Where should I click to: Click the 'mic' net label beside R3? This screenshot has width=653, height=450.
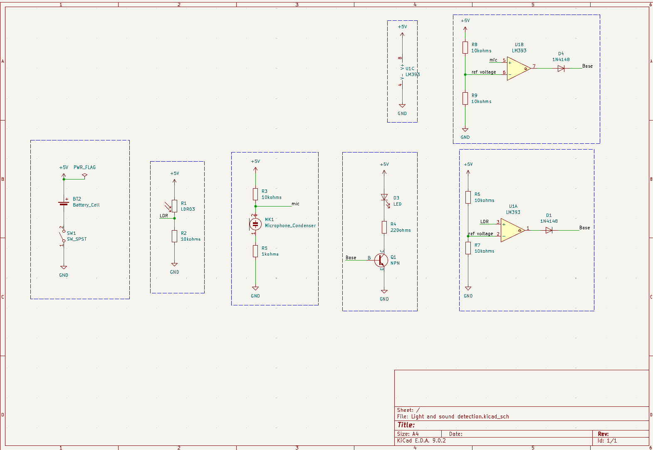(x=295, y=204)
